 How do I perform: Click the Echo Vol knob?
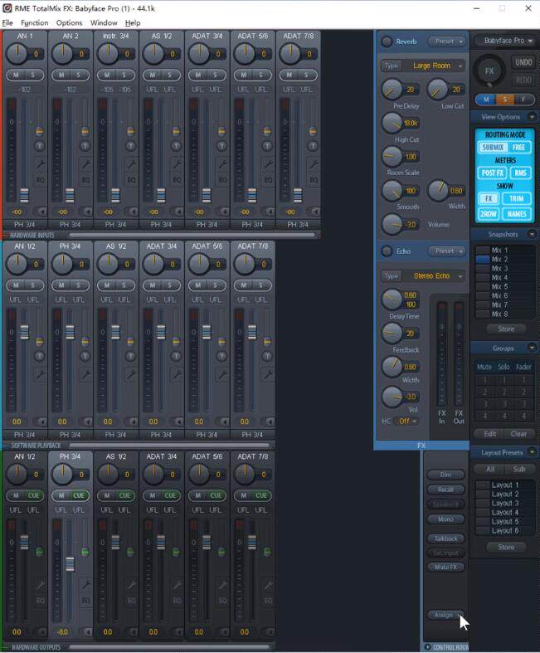click(392, 397)
